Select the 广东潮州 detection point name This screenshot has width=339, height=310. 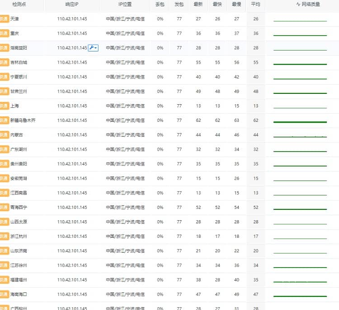[x=19, y=149]
